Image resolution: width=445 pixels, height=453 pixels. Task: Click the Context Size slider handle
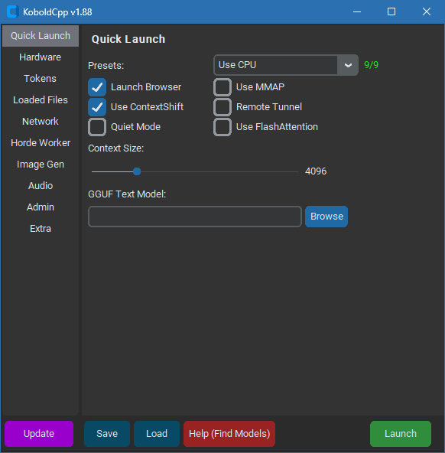(137, 171)
